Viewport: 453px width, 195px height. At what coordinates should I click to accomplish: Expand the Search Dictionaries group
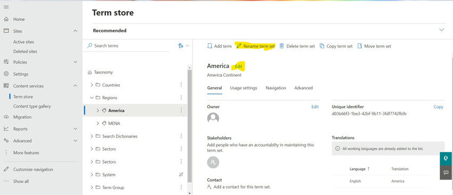point(92,136)
